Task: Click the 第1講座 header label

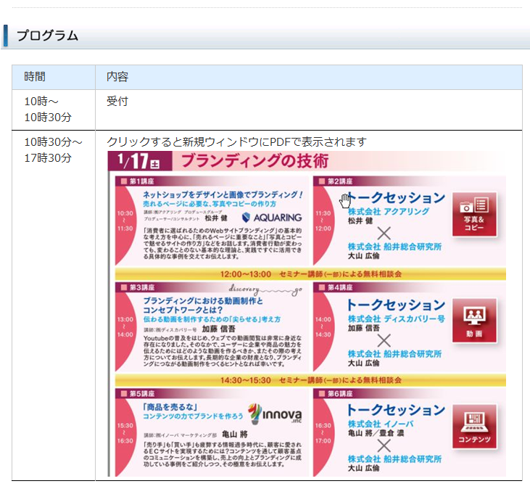Action: click(141, 181)
